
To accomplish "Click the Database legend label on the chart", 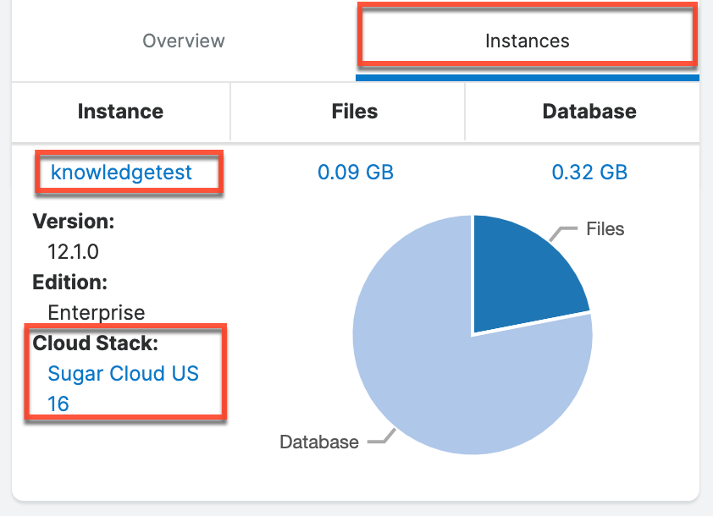I will pos(319,442).
